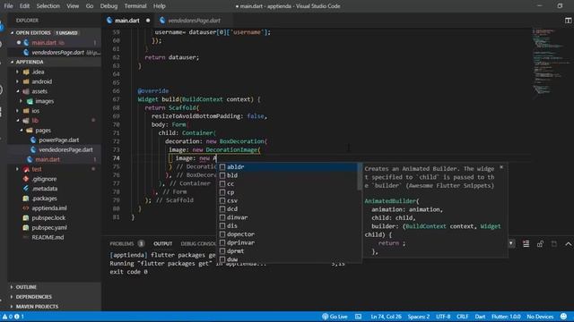Click Ln 74, Col 26 cursor position
The image size is (574, 322).
386,317
